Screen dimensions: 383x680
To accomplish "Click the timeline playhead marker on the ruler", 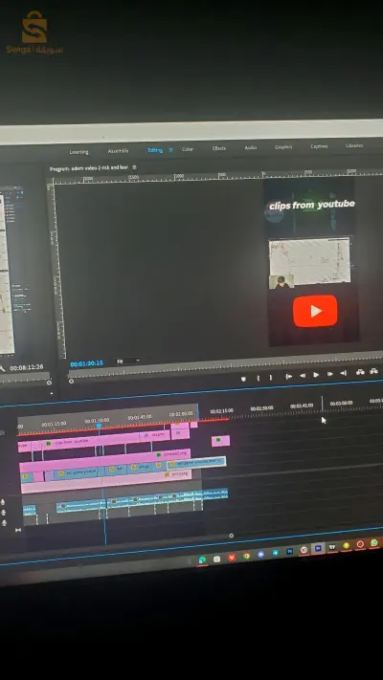I will click(99, 427).
